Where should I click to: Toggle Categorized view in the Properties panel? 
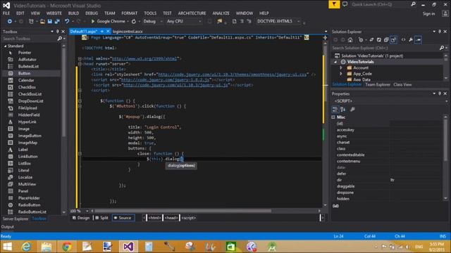(335, 110)
